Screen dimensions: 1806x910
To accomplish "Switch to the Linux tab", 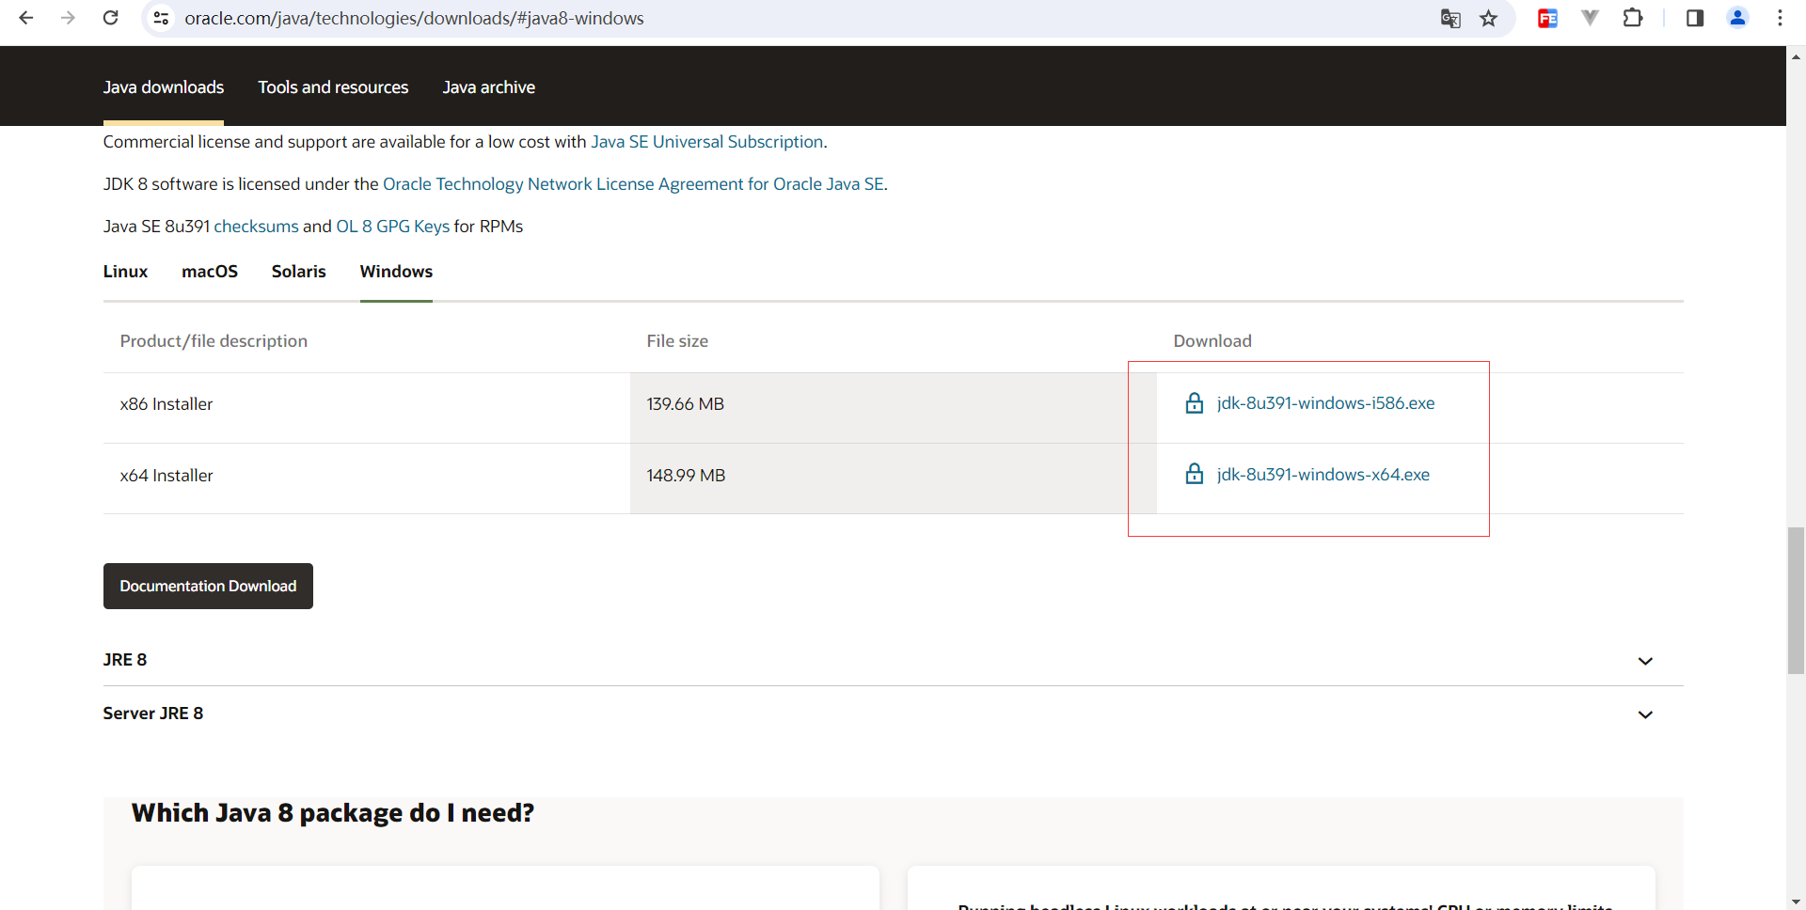I will point(125,272).
